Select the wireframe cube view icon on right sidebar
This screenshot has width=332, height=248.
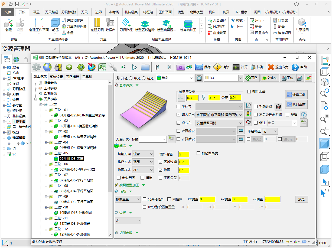click(x=324, y=157)
